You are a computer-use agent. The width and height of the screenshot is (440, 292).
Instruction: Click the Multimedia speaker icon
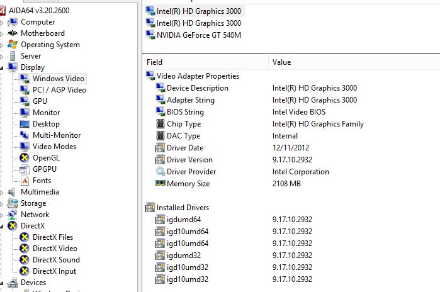(12, 192)
